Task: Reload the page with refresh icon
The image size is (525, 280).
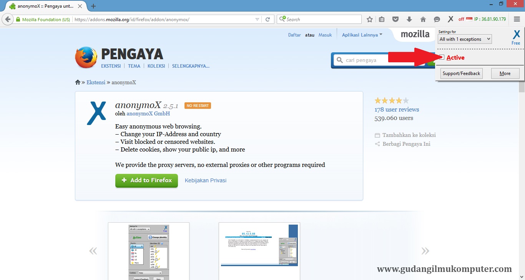Action: (x=268, y=19)
